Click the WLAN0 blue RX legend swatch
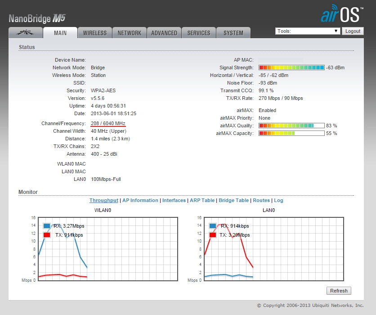The width and height of the screenshot is (376, 315). point(47,226)
